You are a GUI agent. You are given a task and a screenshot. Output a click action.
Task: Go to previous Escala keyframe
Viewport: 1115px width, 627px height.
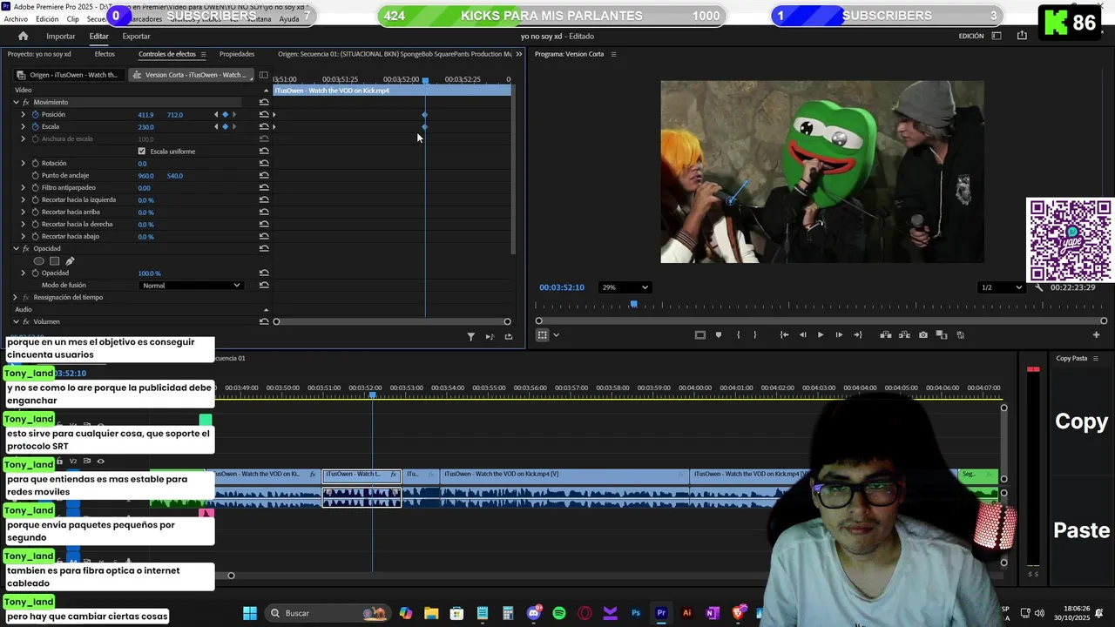(217, 126)
